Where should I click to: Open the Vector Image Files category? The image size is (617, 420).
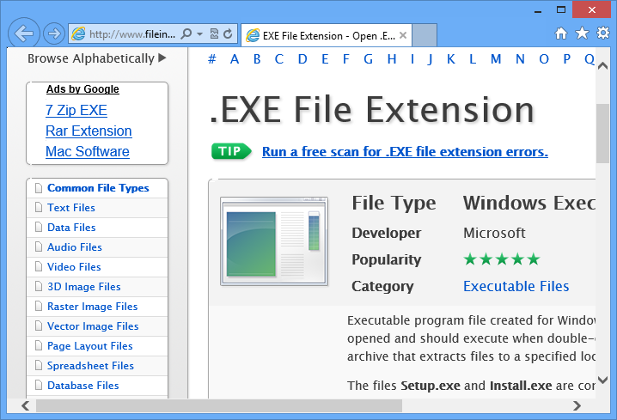pos(93,326)
